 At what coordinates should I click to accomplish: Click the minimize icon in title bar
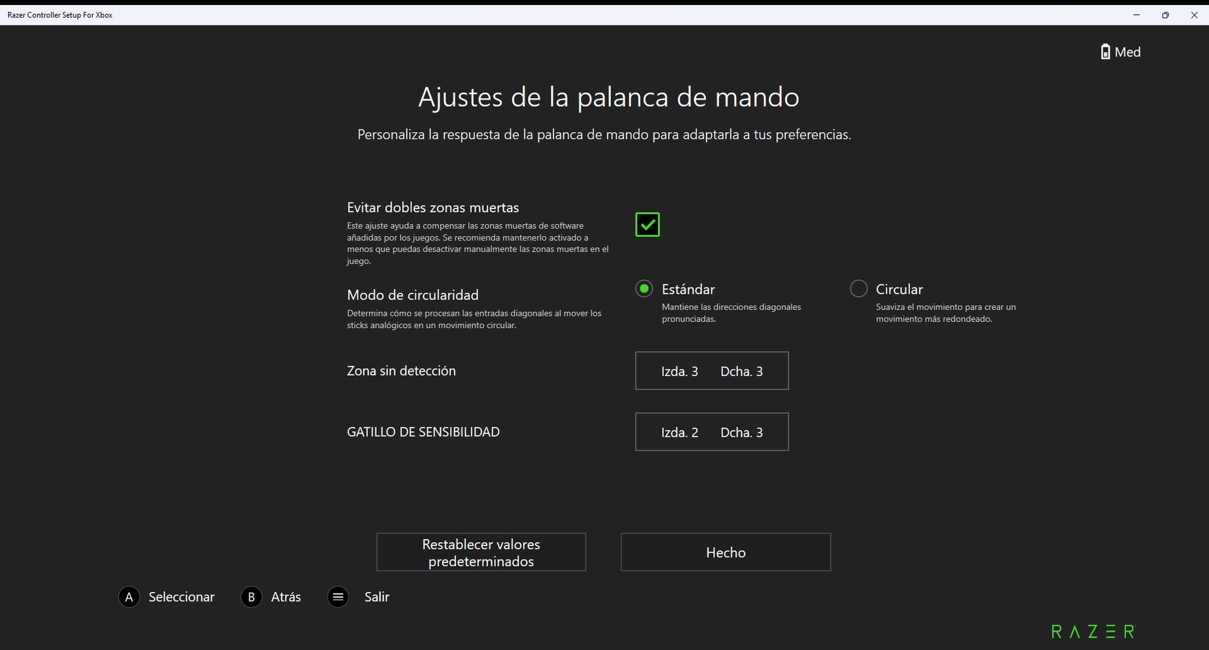tap(1136, 14)
